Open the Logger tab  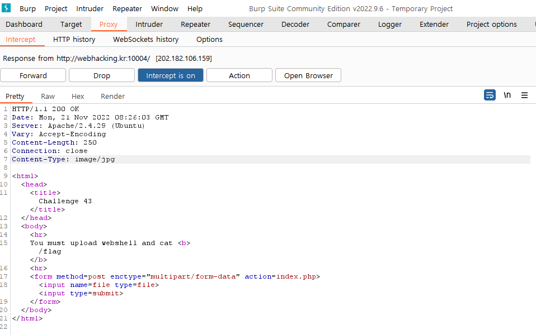pos(390,24)
